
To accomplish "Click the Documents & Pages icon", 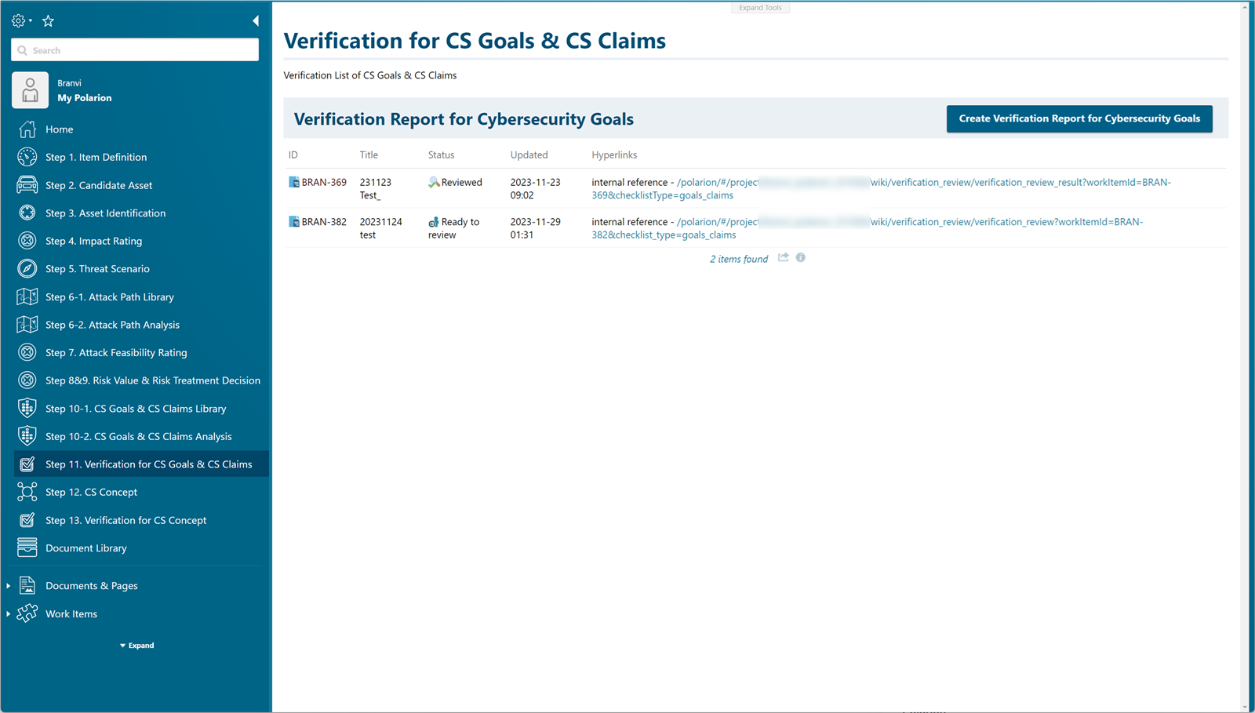I will pos(27,585).
